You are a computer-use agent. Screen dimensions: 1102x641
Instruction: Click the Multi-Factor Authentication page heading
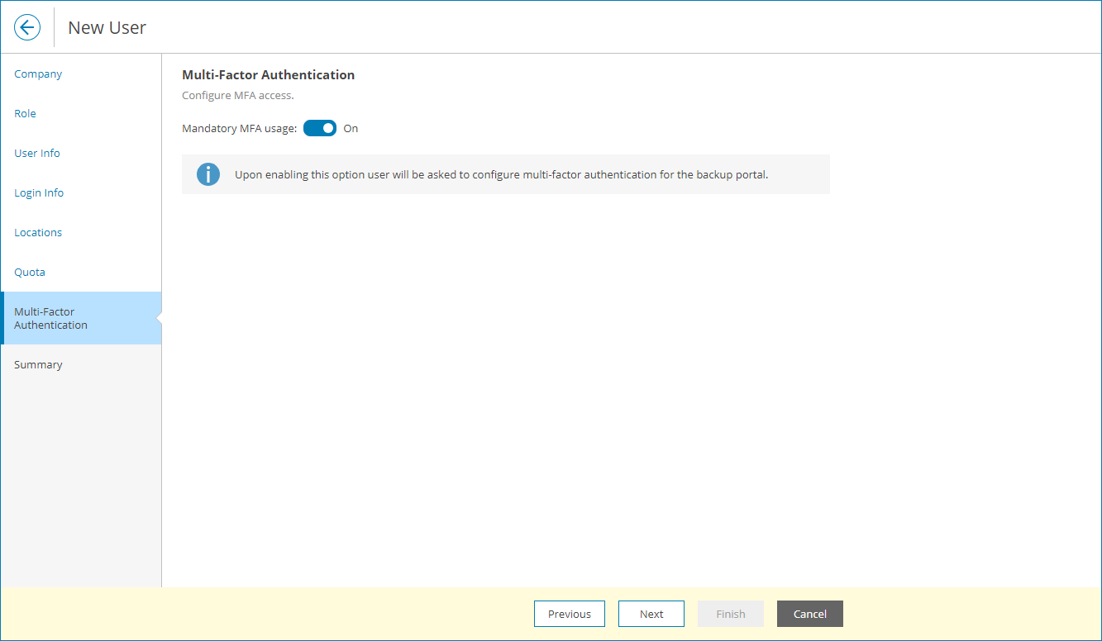(268, 74)
